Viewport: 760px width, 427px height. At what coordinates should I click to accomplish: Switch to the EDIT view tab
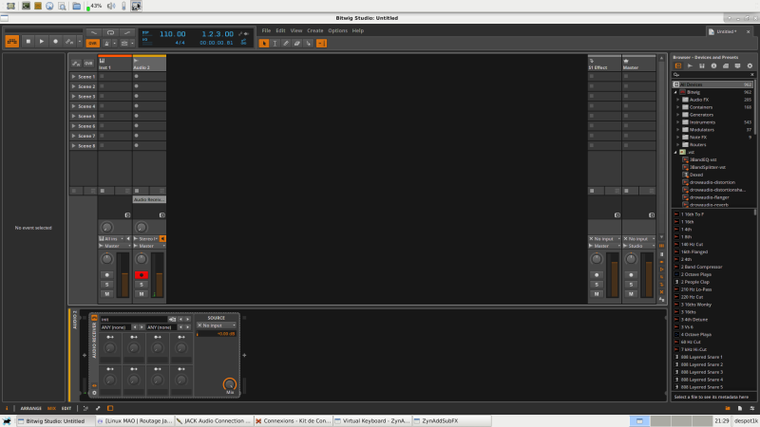pos(66,409)
